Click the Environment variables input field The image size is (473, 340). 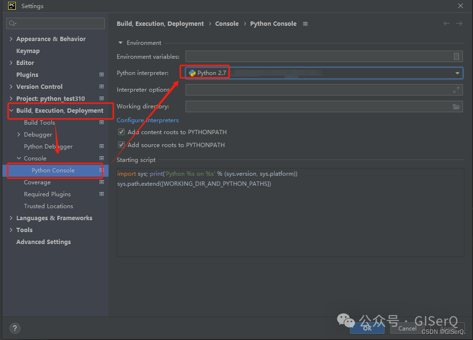[x=324, y=56]
